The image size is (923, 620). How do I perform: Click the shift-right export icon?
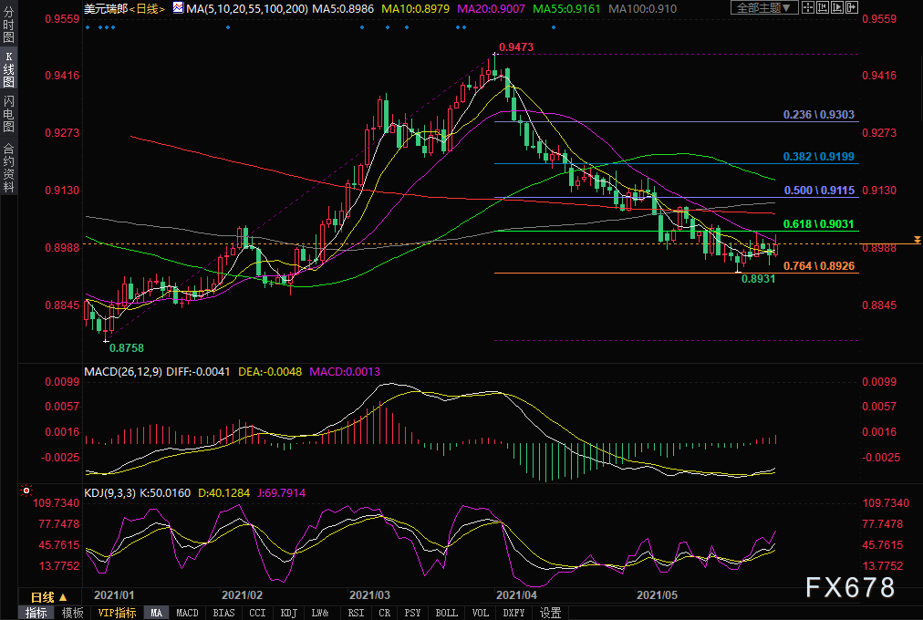[852, 7]
